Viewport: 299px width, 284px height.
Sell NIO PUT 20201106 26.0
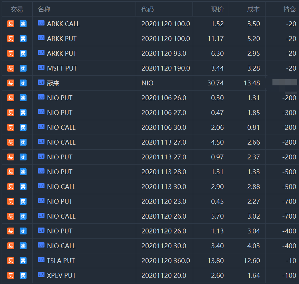tap(23, 98)
